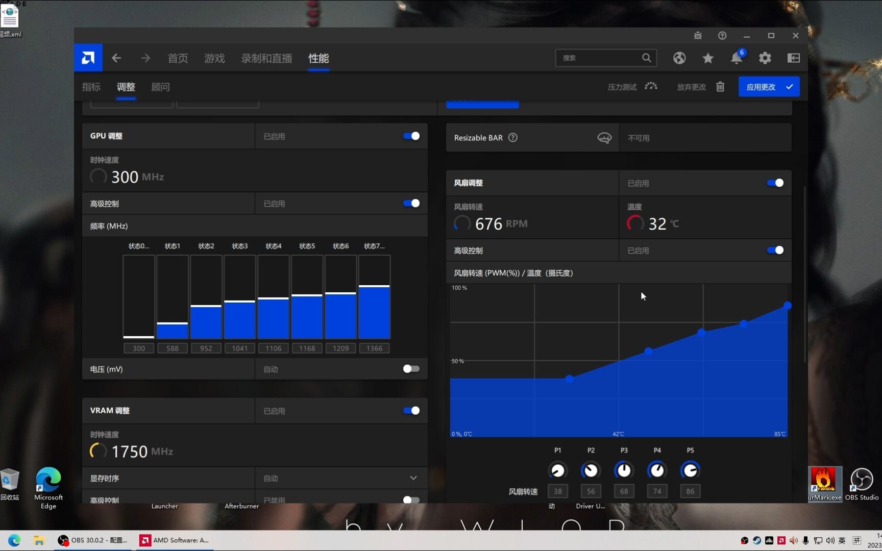The height and width of the screenshot is (551, 882).
Task: Select the 调整 sub-tab
Action: tap(126, 87)
